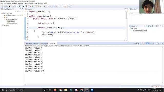Open the Navigate menu
The image size is (164, 92).
click(21, 4)
